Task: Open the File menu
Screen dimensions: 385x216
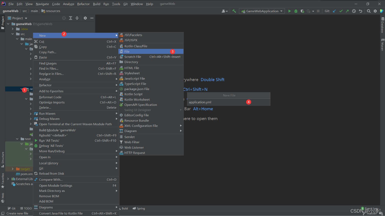Action: 11,4
